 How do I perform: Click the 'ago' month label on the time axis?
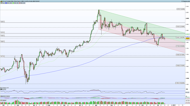pyautogui.click(x=96, y=105)
